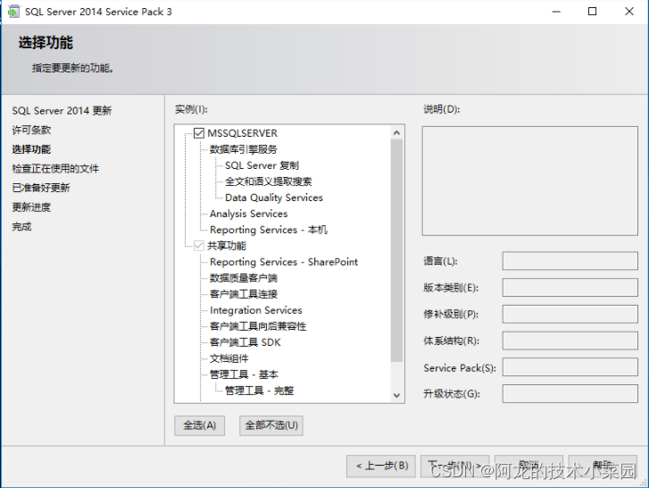
Task: Select Reporting Services - SharePoint item
Action: tap(284, 262)
